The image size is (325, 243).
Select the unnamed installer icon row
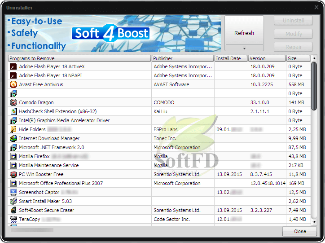(159, 93)
